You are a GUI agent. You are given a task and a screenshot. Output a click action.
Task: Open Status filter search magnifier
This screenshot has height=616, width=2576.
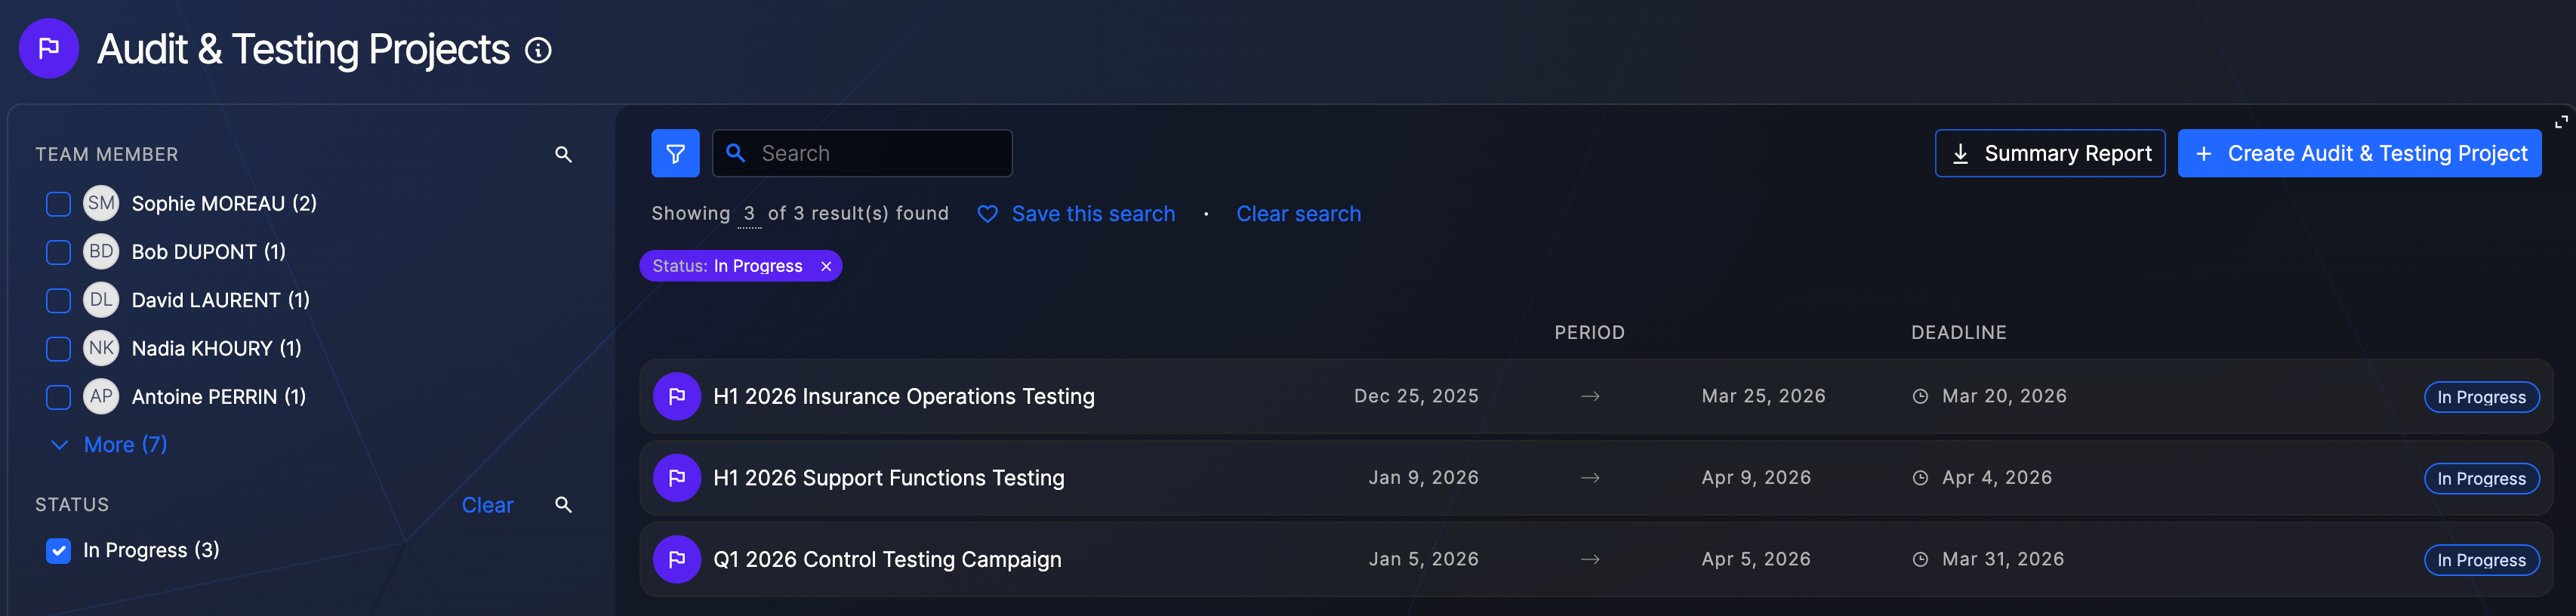pyautogui.click(x=563, y=505)
